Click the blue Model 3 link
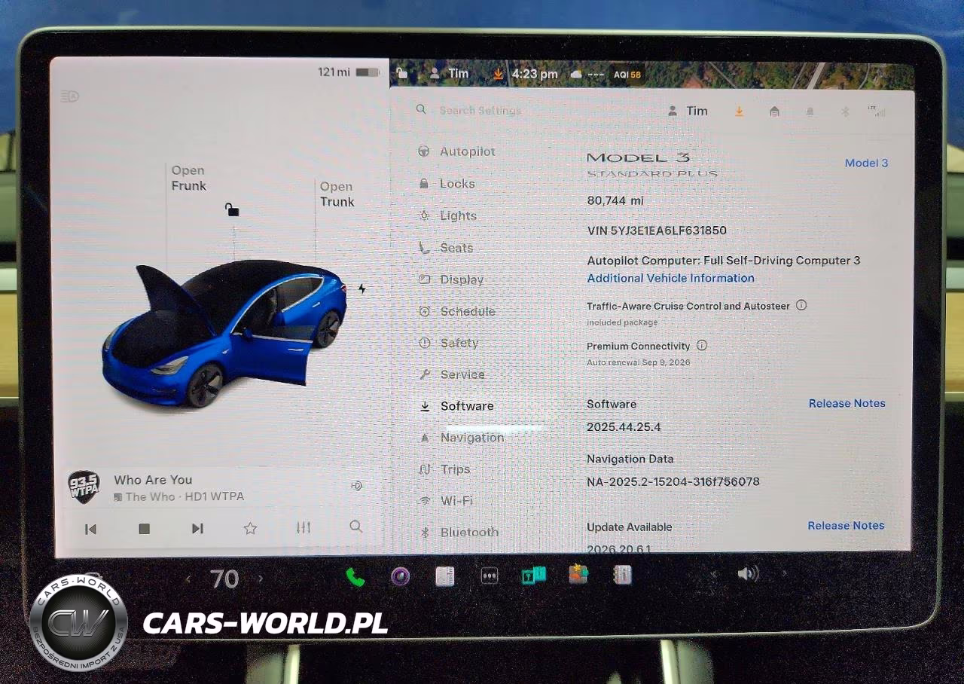 point(866,163)
